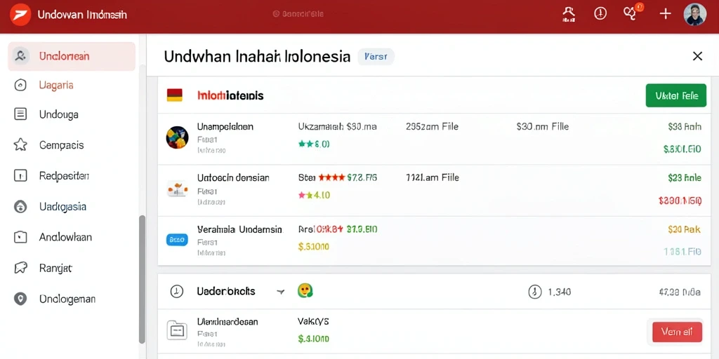Close the Undwhan Inahah Irolonesia panel
719x359 pixels.
point(697,56)
